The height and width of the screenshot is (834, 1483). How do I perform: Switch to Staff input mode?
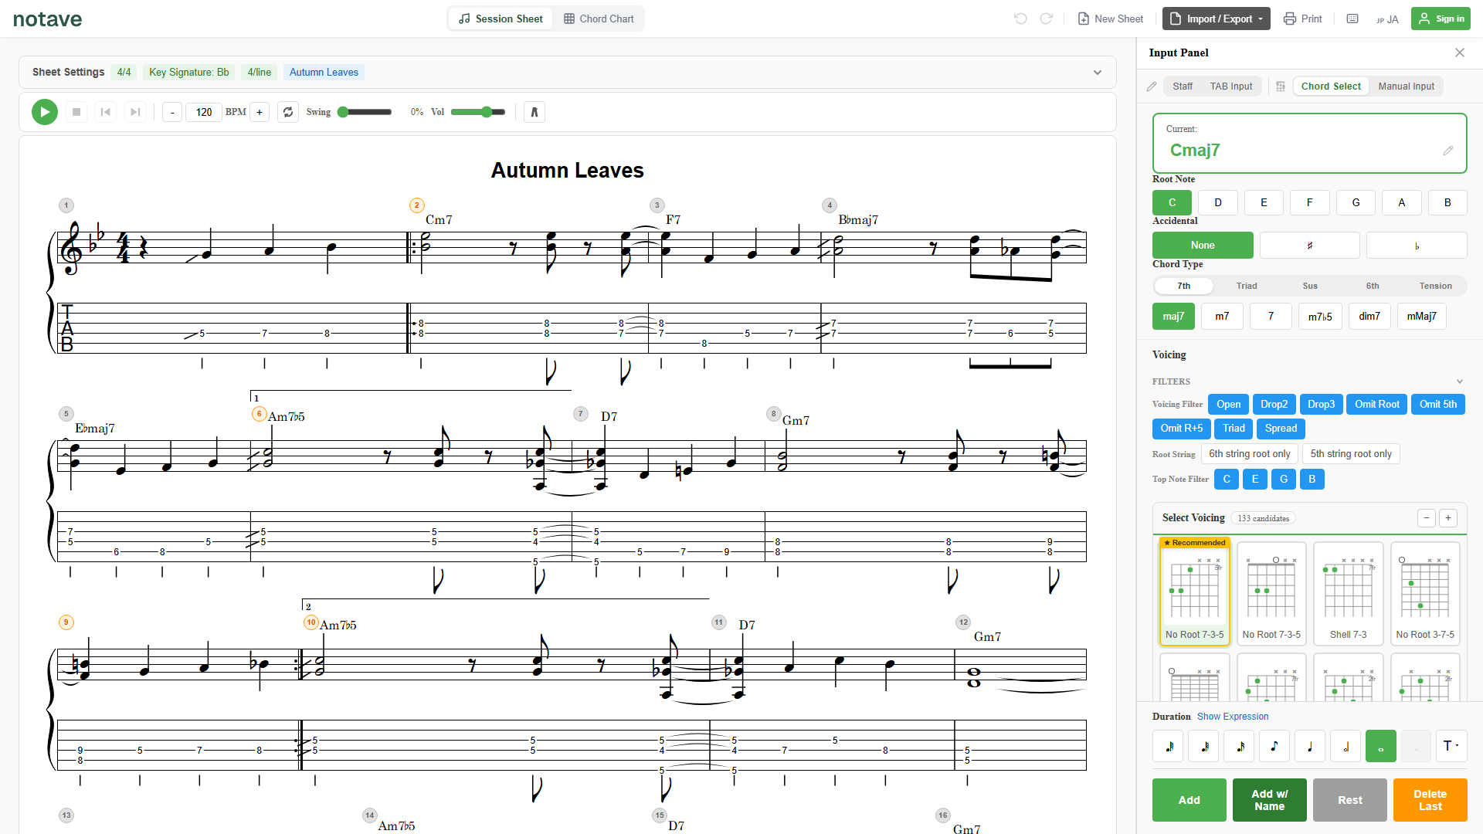click(1183, 86)
